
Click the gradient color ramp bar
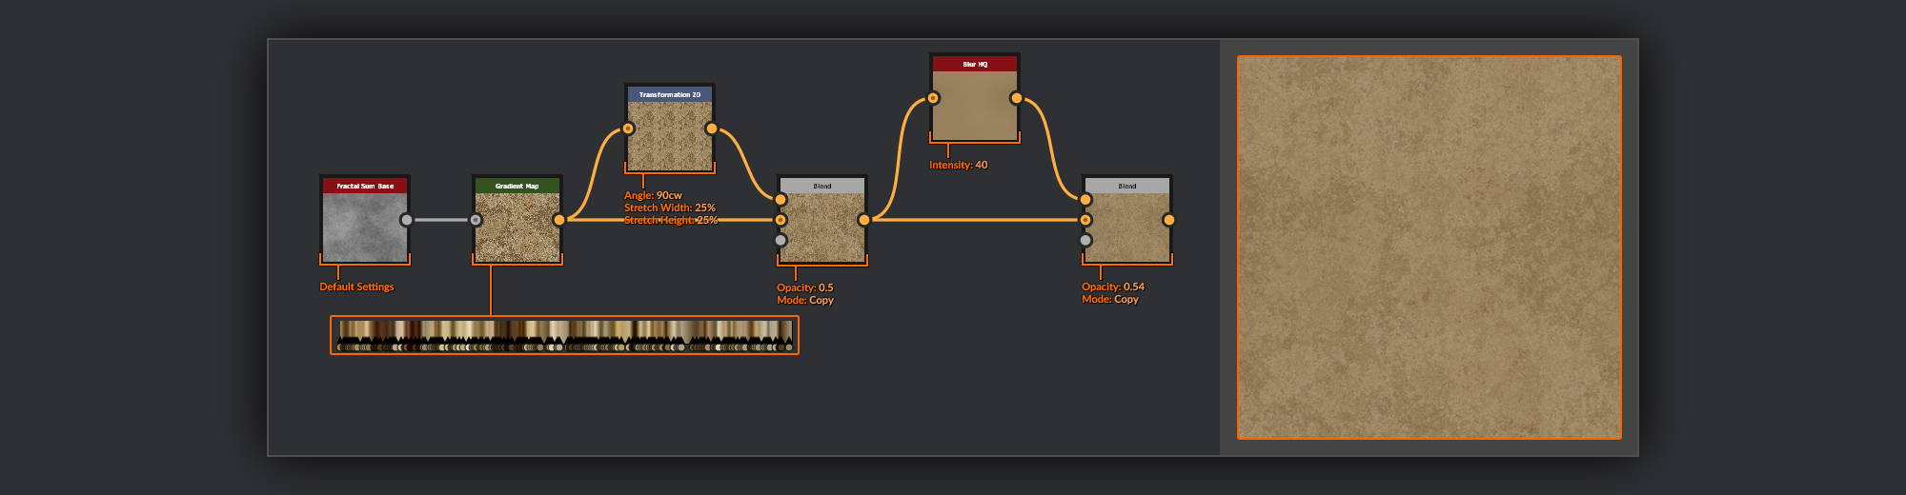pyautogui.click(x=564, y=335)
